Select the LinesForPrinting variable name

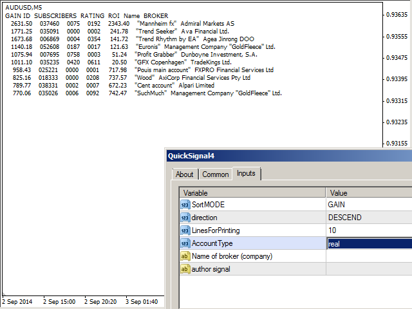coord(216,230)
